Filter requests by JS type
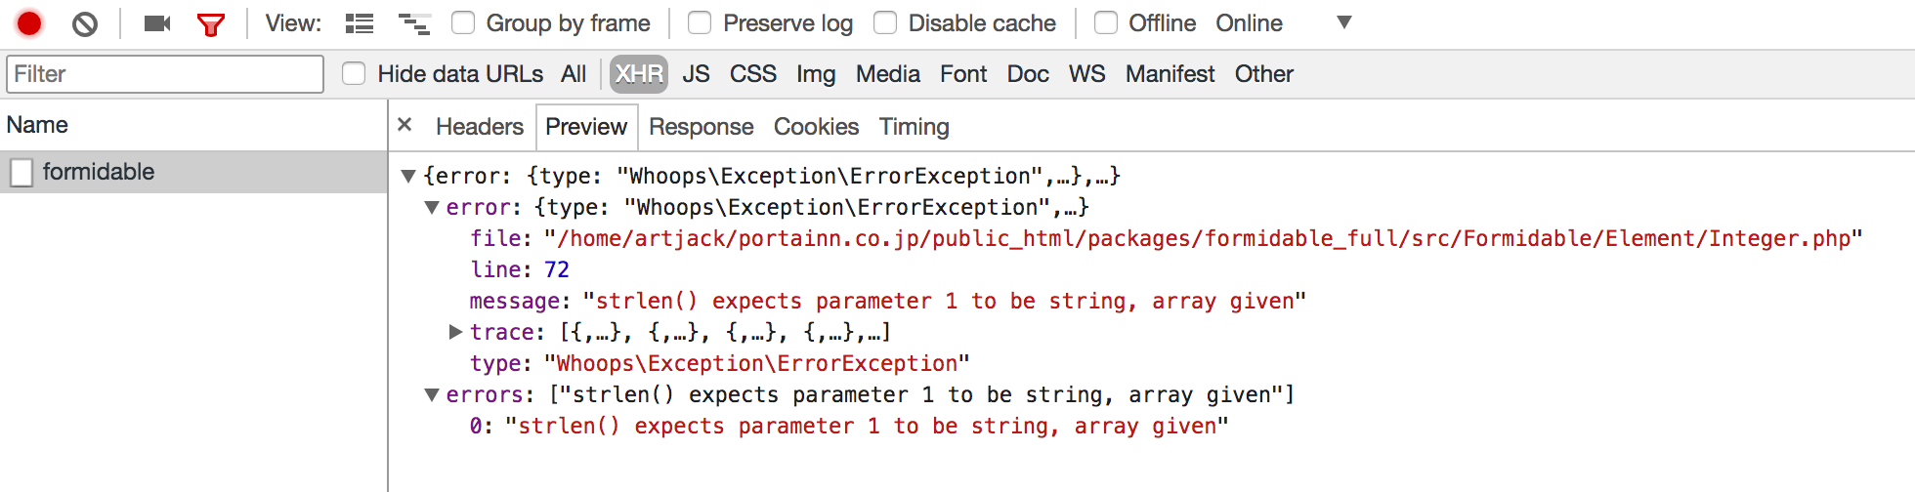 696,74
